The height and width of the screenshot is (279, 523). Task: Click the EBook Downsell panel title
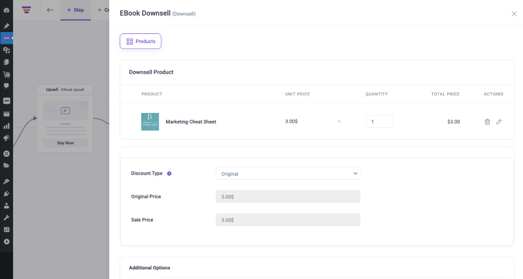coord(145,13)
